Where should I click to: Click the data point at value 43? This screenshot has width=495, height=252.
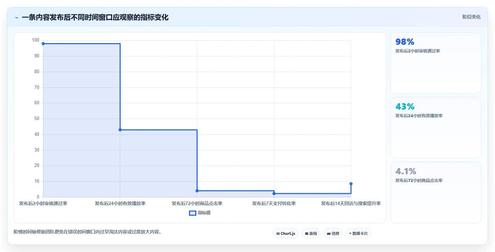point(120,130)
